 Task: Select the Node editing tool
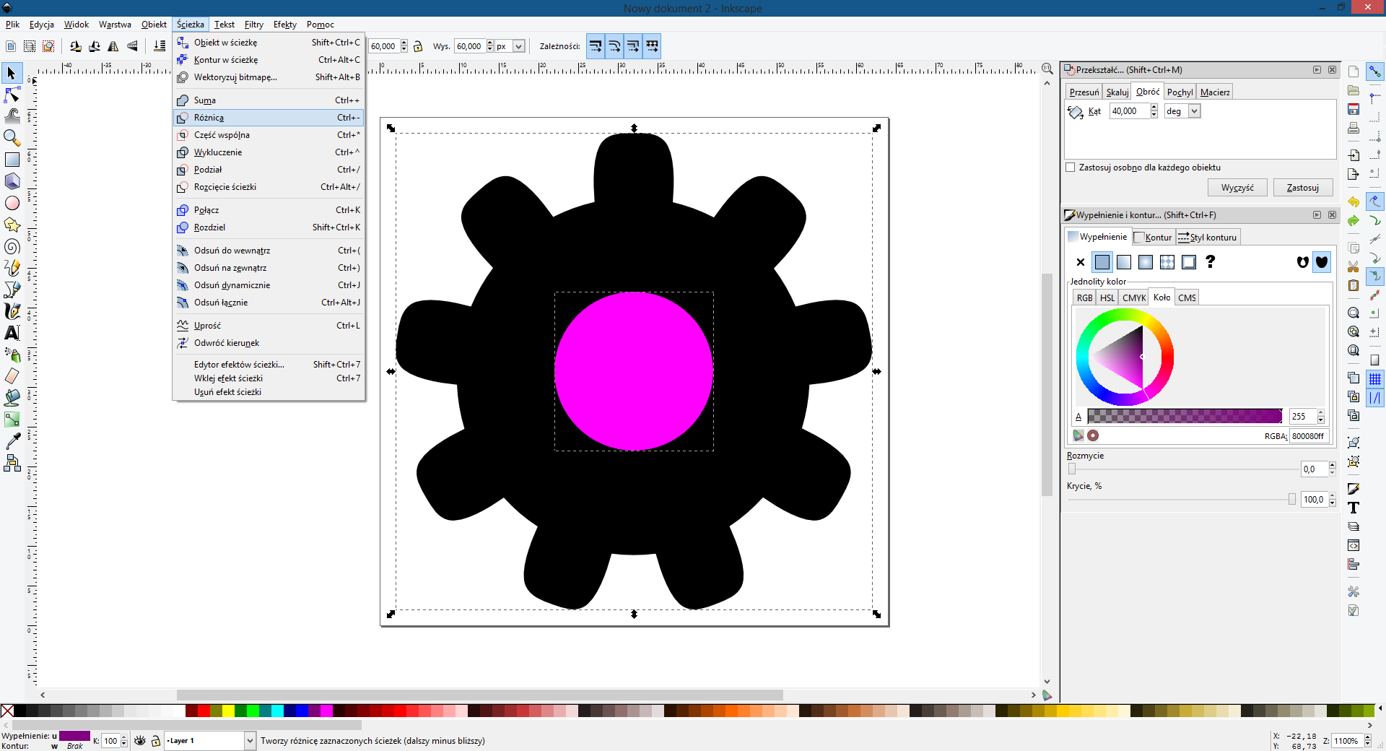click(x=12, y=95)
